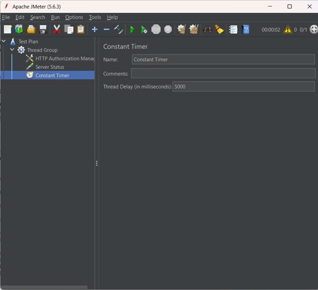Select Server Status in the tree
318x290 pixels.
tap(50, 67)
